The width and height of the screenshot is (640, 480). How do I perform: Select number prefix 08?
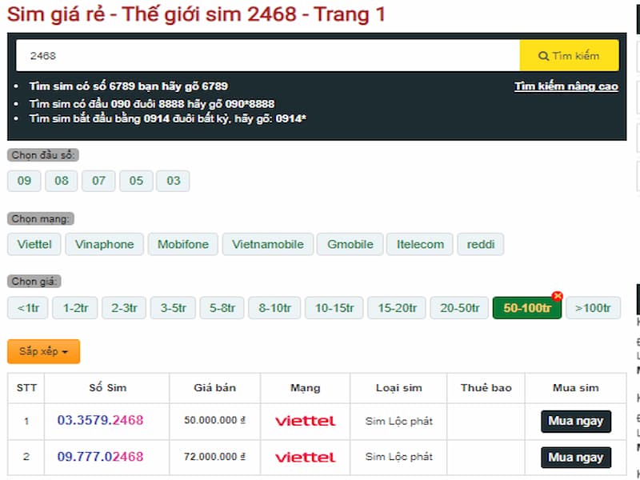pos(62,181)
